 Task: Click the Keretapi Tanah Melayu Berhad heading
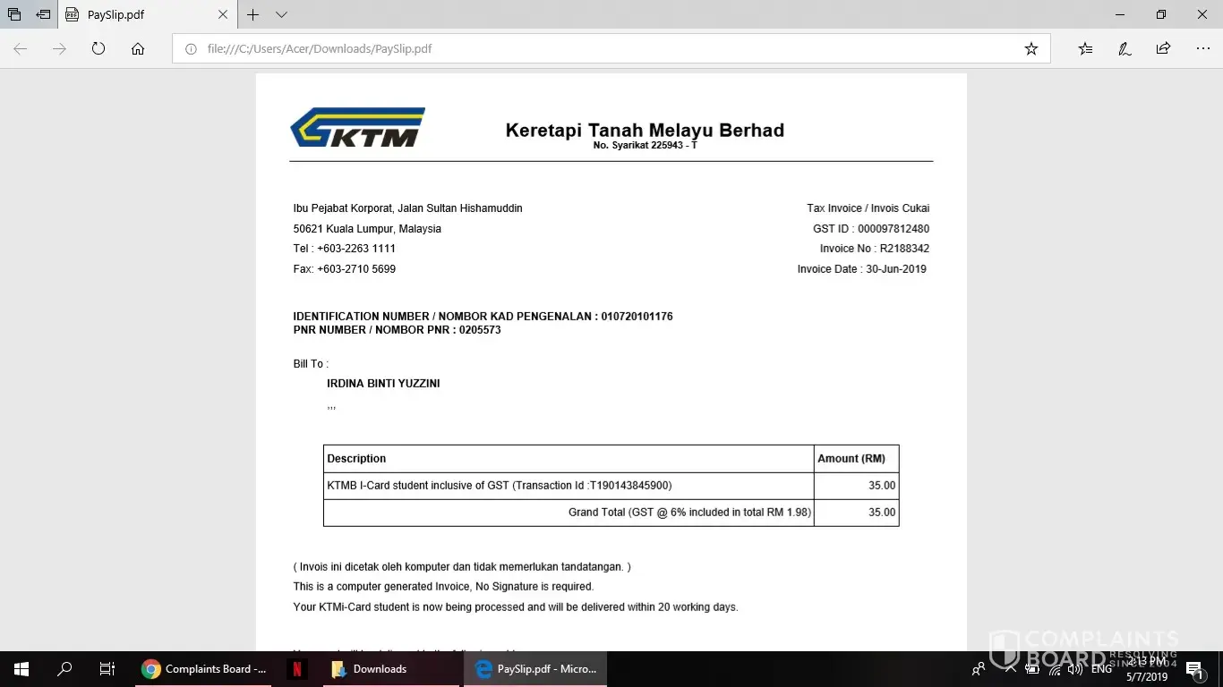[645, 131]
